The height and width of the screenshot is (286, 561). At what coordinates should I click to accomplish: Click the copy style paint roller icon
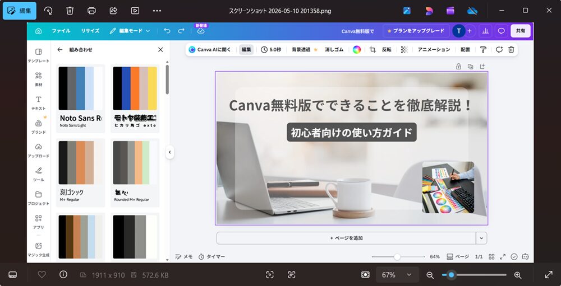pyautogui.click(x=484, y=50)
